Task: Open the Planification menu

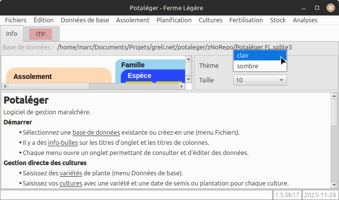Action: point(174,20)
